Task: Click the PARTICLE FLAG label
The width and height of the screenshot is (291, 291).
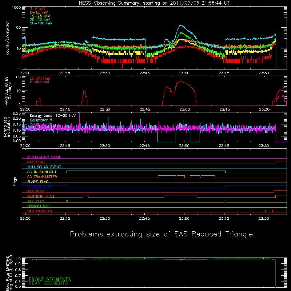Action: coord(41,196)
